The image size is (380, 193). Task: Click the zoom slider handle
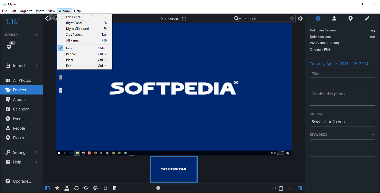tap(158, 188)
